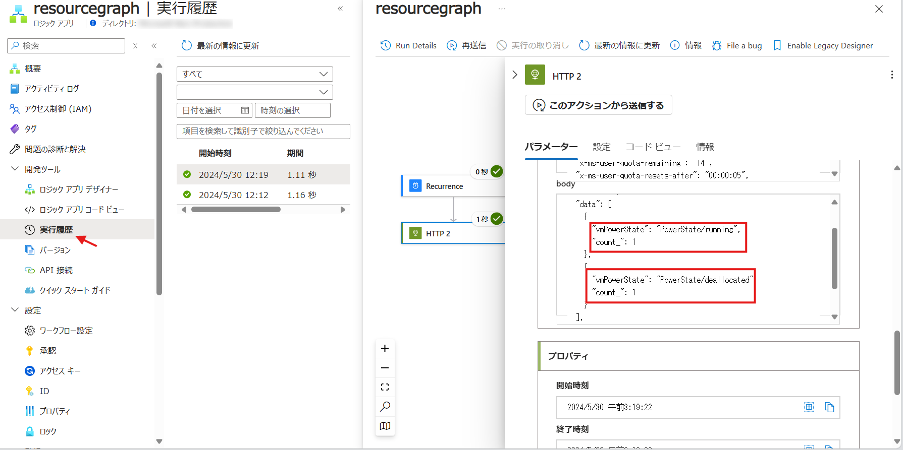
Task: Switch to the 情報 tab in HTTP 2
Action: [705, 147]
